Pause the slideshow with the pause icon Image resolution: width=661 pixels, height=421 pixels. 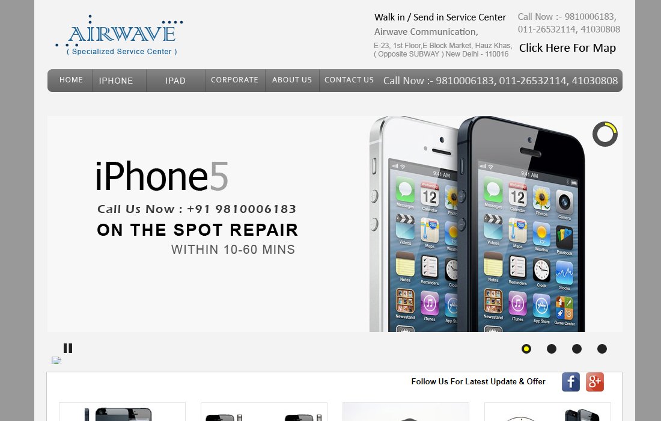tap(68, 348)
